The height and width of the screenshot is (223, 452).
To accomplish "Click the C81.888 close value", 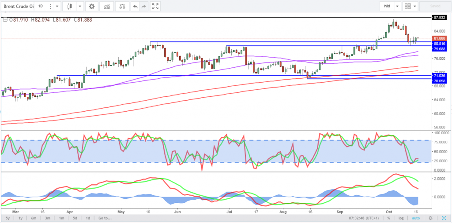I will pyautogui.click(x=83, y=20).
